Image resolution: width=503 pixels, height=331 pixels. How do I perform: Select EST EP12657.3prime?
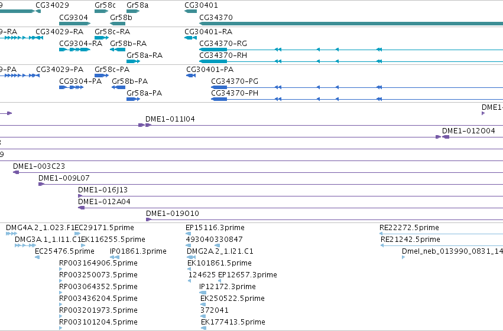[247, 275]
